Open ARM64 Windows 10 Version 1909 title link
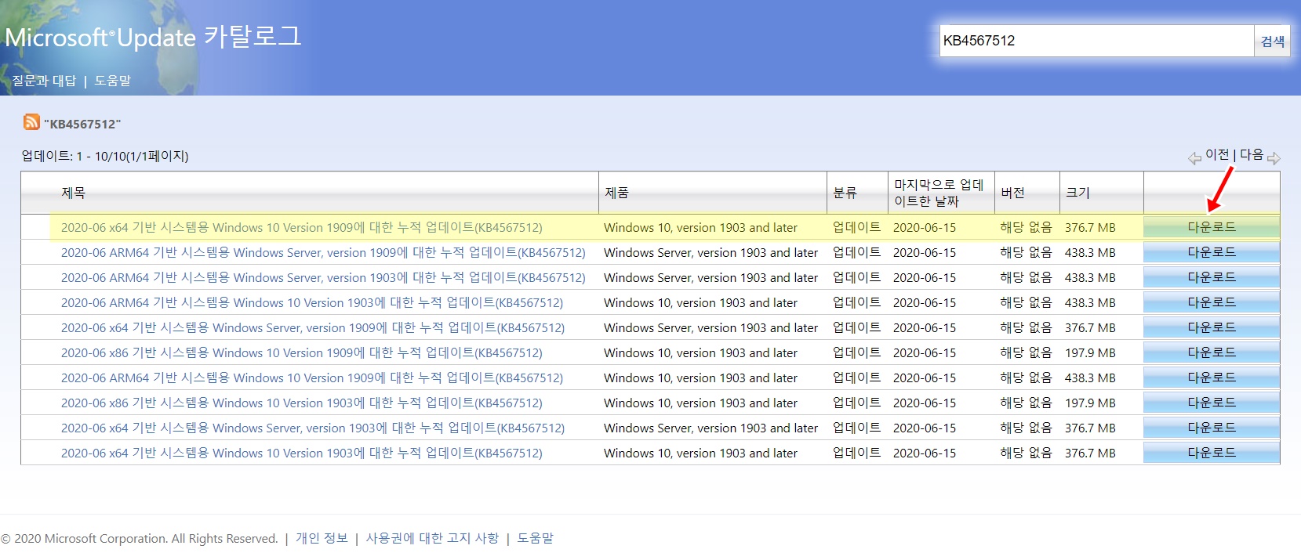The height and width of the screenshot is (560, 1301). pyautogui.click(x=312, y=378)
